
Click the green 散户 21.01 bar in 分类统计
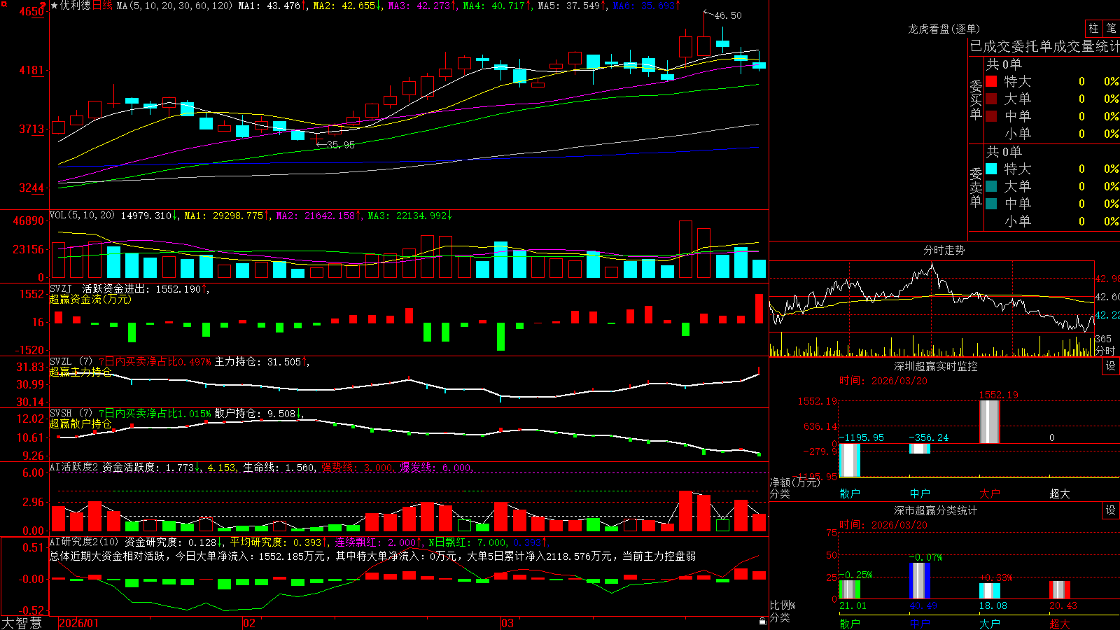tap(850, 589)
